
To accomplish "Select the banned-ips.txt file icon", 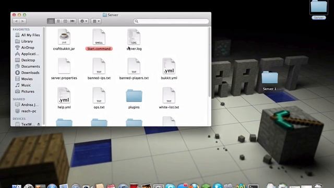I will [99, 66].
